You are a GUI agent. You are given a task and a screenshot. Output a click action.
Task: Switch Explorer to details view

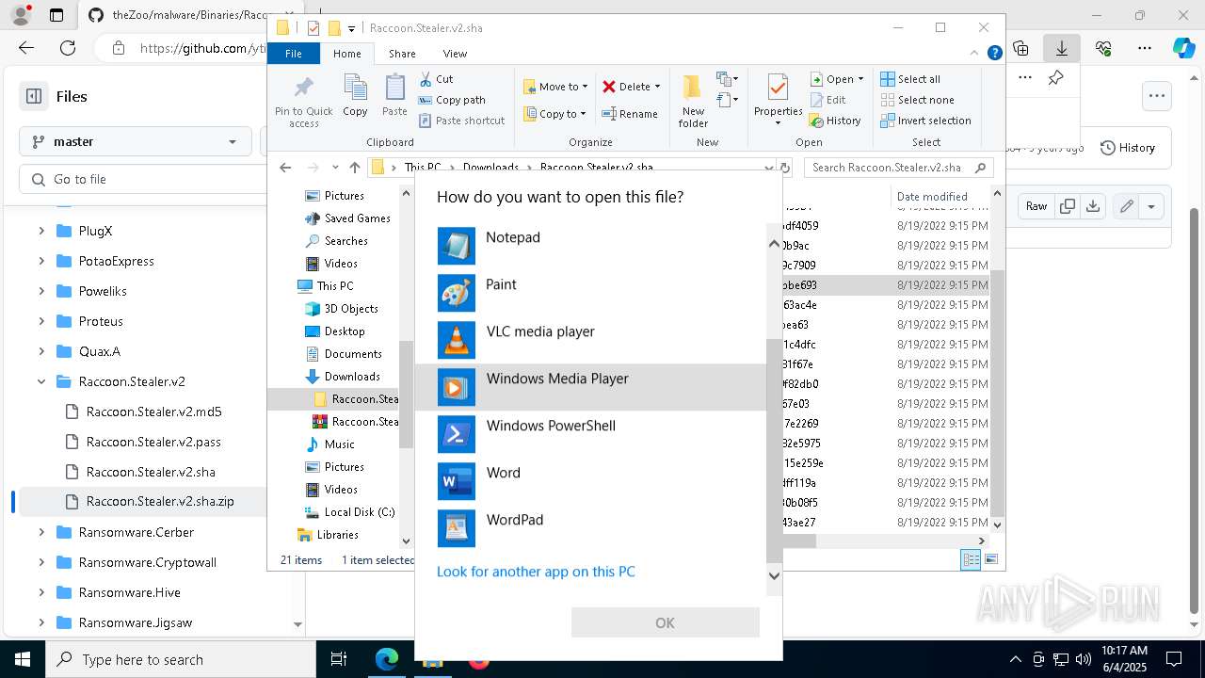pyautogui.click(x=971, y=559)
